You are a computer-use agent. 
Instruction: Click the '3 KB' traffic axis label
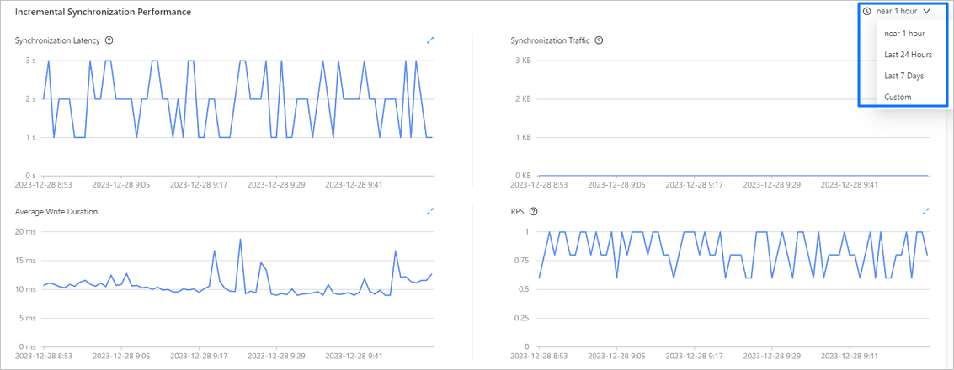[x=523, y=61]
